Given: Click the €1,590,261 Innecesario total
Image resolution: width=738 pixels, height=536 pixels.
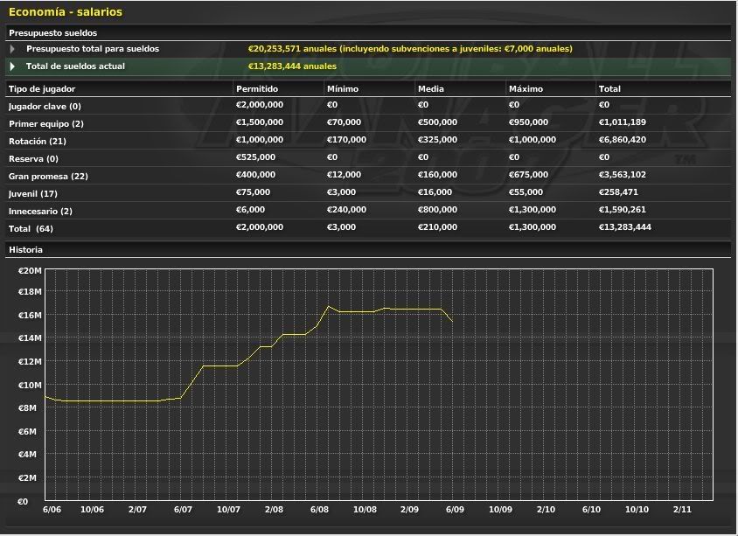Looking at the screenshot, I should click(623, 209).
